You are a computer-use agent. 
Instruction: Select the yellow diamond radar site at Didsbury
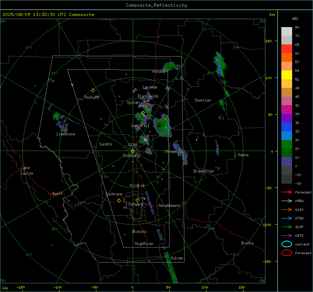point(133,151)
